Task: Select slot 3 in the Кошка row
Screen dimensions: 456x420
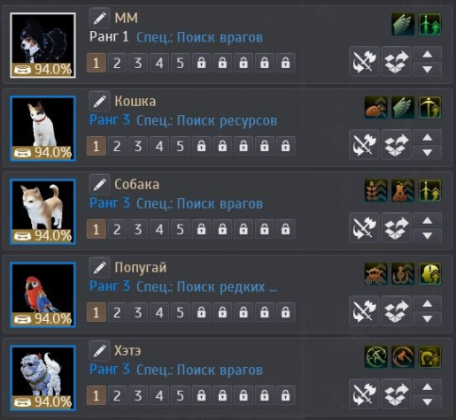Action: [x=138, y=146]
